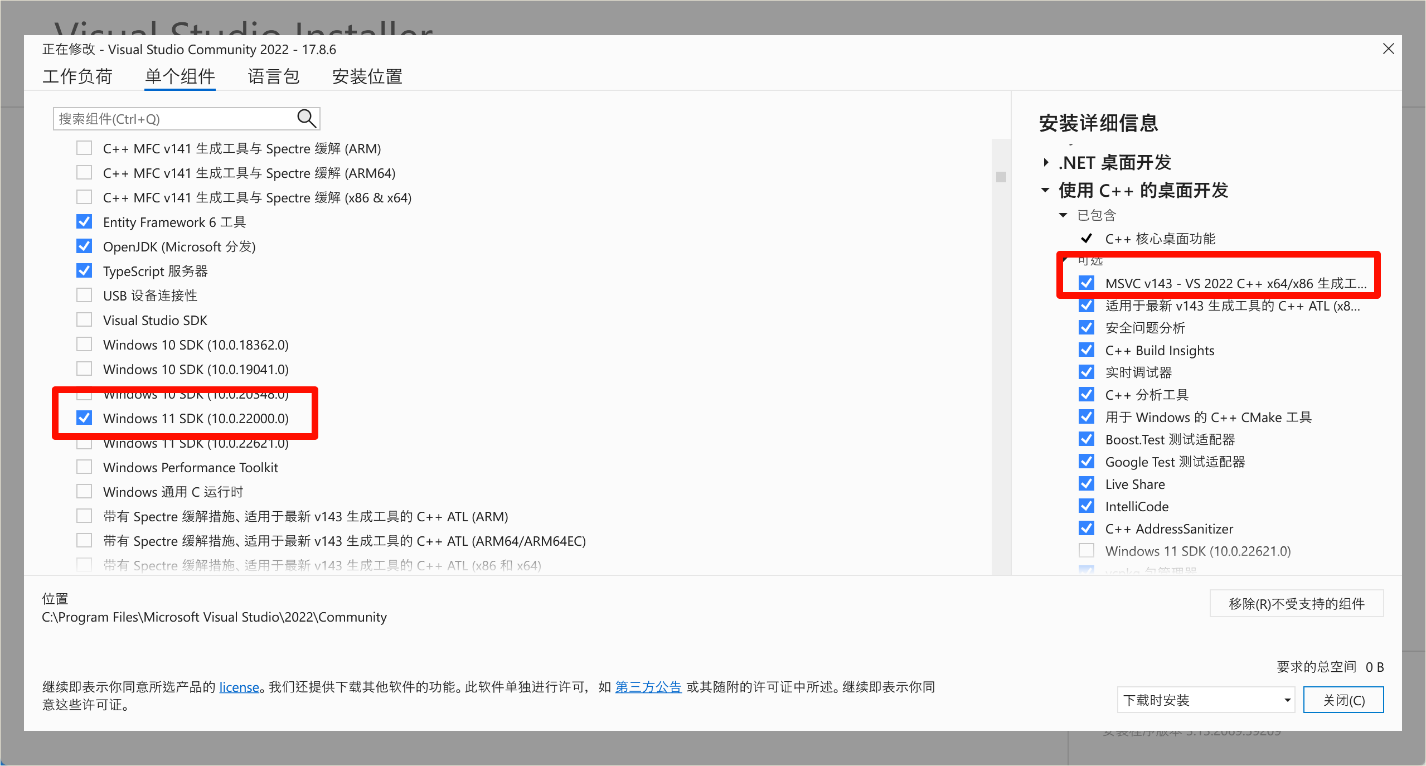This screenshot has width=1426, height=766.
Task: Uncheck Entity Framework 6 工具
Action: (84, 222)
